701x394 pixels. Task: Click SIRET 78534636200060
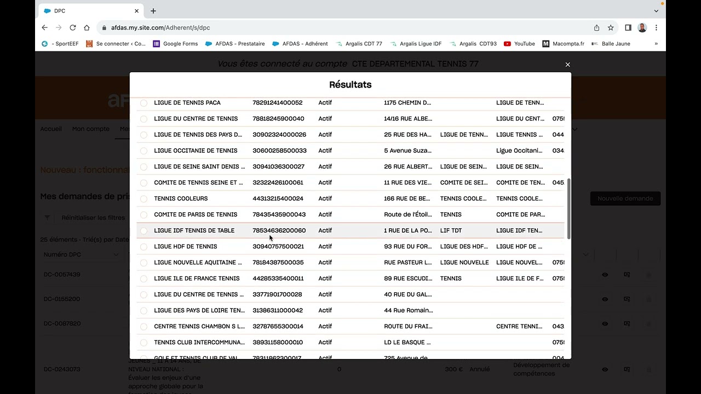point(279,230)
